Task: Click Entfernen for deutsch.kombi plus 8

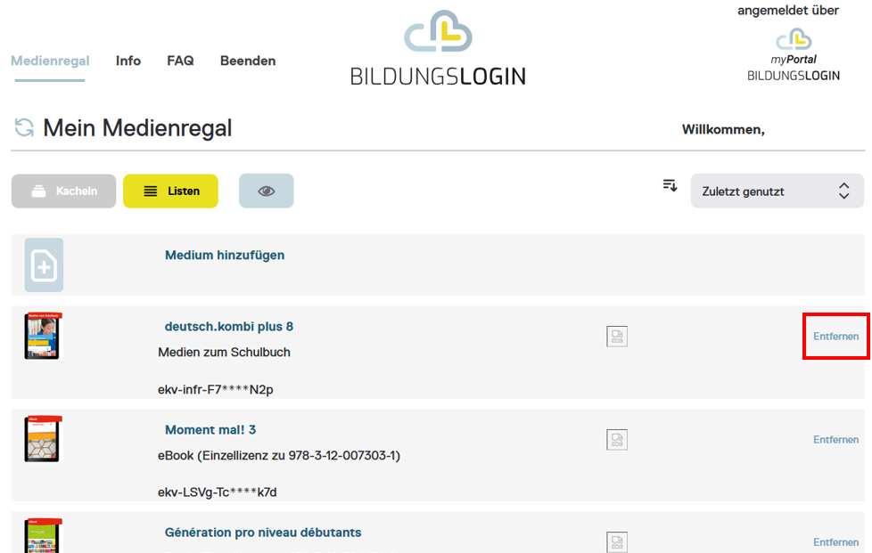Action: click(835, 337)
